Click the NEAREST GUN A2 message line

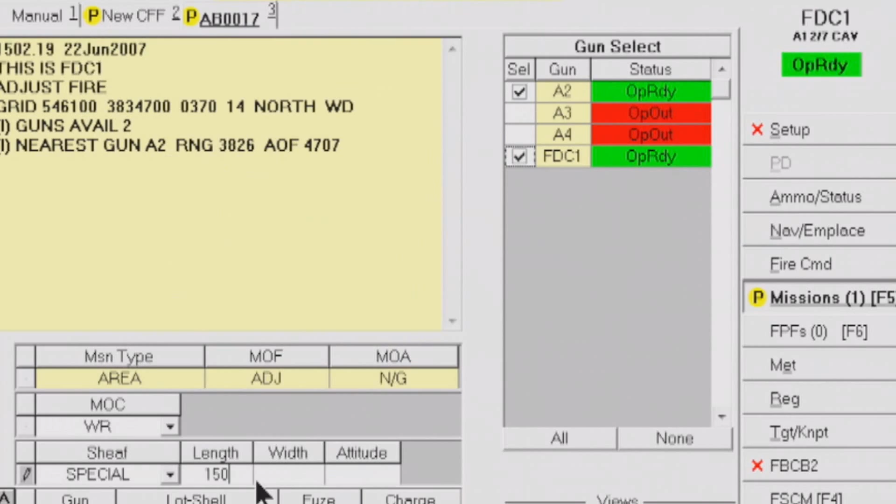(x=170, y=145)
